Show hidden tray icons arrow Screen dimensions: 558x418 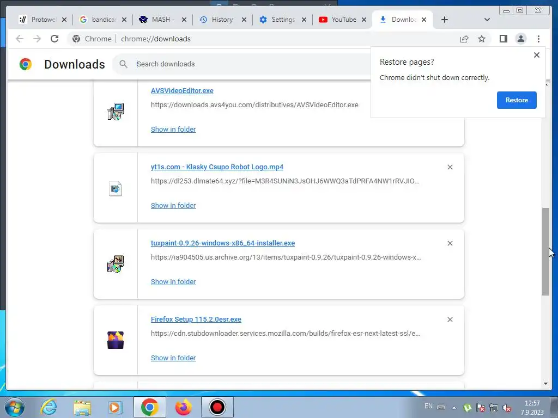pos(454,408)
